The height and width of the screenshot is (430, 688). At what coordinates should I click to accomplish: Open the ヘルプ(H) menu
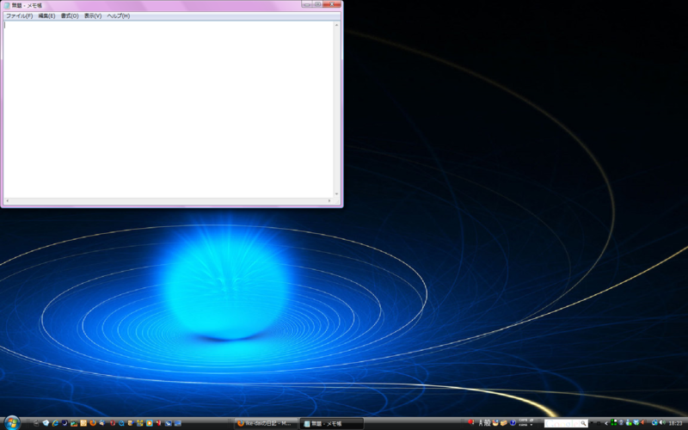tap(119, 15)
